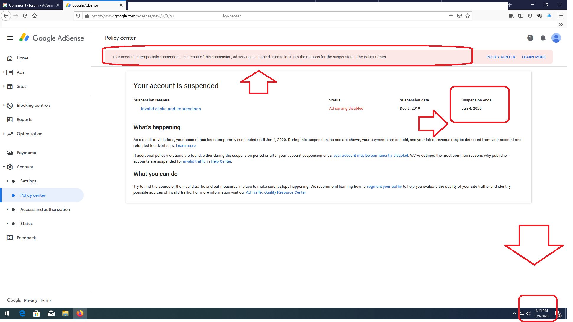This screenshot has height=322, width=573.
Task: Follow 'account may be permanently disabled' link
Action: (x=371, y=155)
